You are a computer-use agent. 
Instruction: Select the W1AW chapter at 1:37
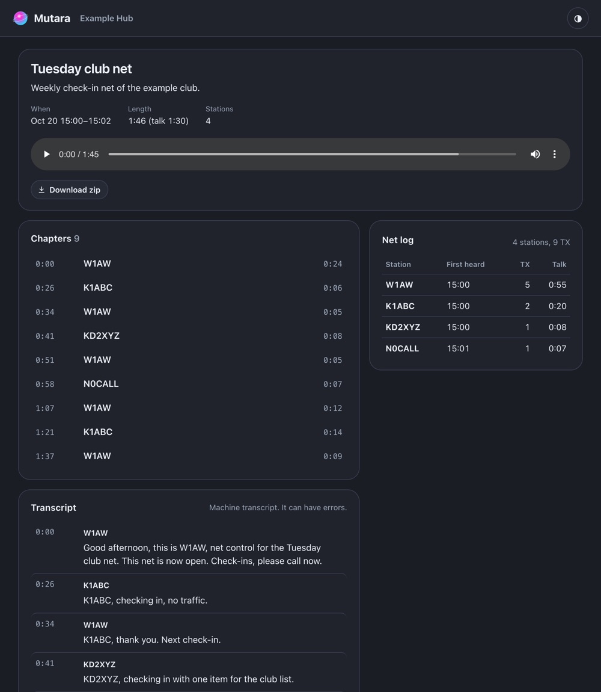[189, 456]
